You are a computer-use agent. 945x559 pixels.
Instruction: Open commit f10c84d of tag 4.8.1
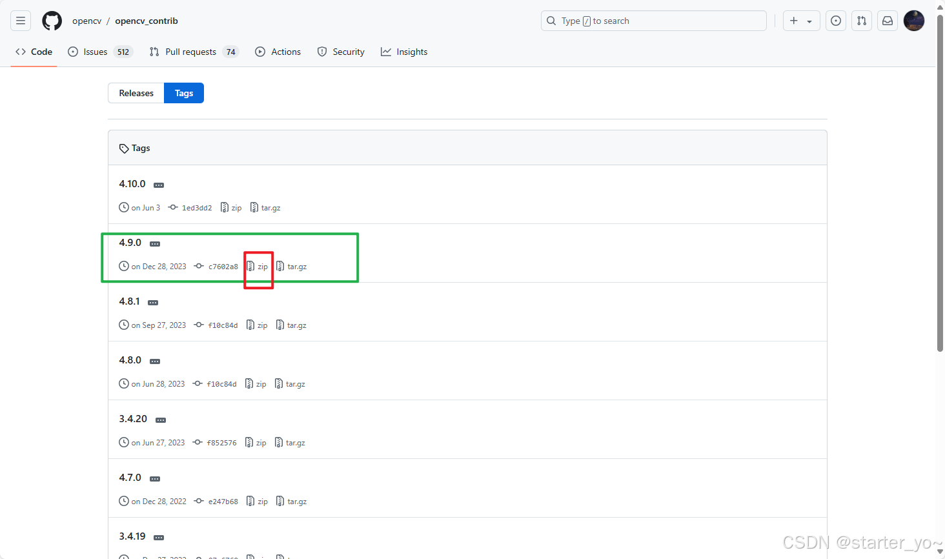click(216, 325)
